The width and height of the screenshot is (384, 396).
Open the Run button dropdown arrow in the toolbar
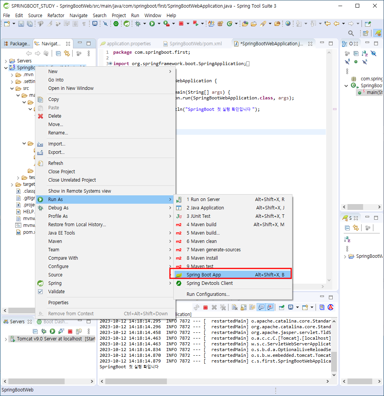tap(159, 24)
